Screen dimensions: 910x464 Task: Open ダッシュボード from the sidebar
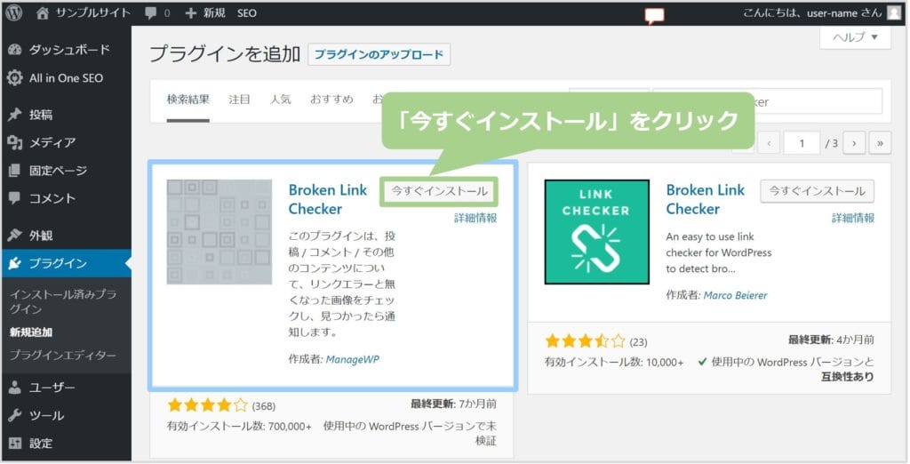tap(69, 50)
